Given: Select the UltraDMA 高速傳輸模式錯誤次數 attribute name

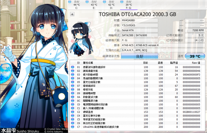Looking at the screenshot, I should coord(101,127).
